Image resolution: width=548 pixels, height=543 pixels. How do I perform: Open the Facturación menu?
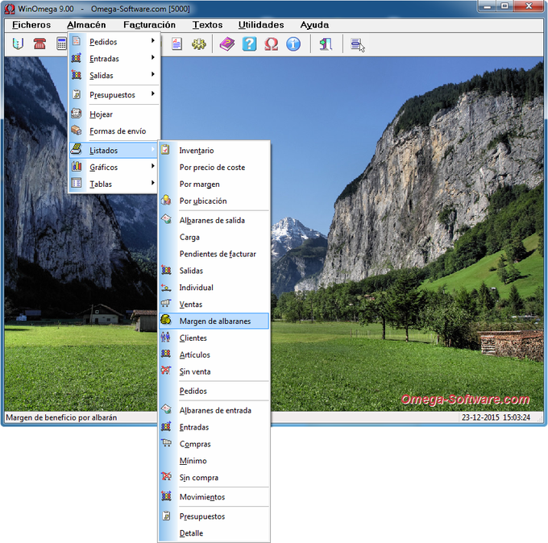point(149,25)
